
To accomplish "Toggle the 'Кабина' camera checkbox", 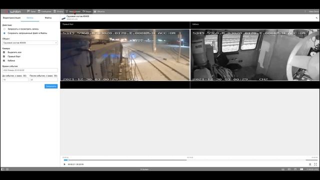I will click(4, 60).
